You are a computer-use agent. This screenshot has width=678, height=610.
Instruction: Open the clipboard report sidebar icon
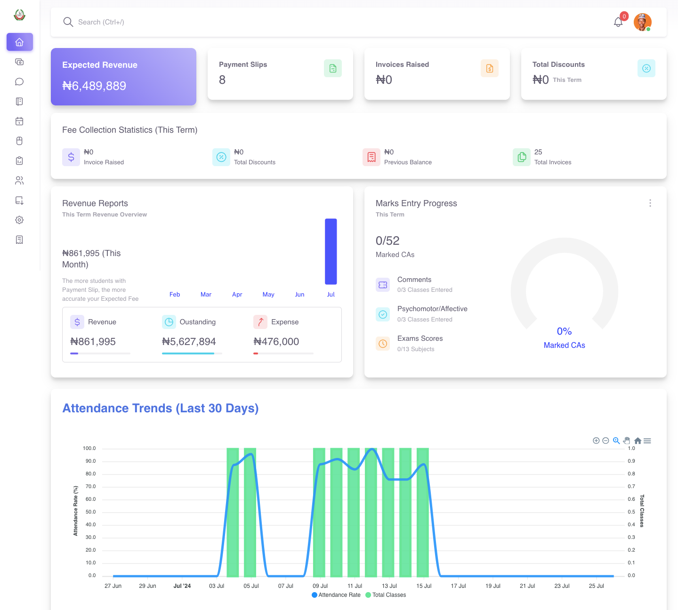(x=19, y=161)
